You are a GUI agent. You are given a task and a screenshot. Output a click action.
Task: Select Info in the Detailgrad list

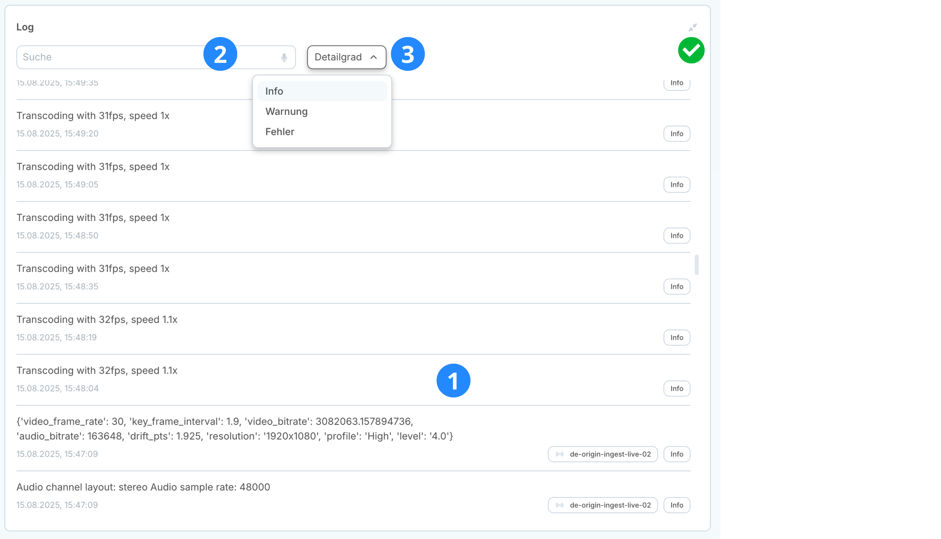(x=322, y=91)
